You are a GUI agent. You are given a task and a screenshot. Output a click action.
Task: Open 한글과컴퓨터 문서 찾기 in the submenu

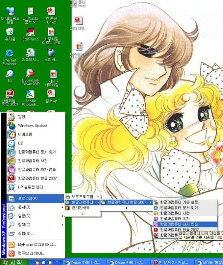185,208
